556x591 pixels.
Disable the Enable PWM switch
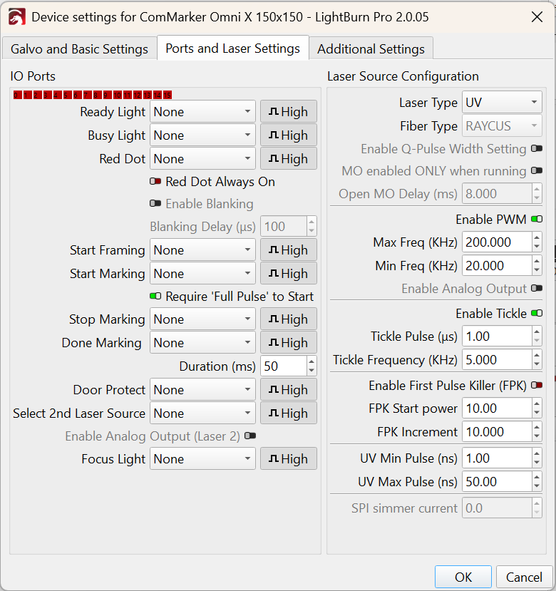tap(537, 220)
